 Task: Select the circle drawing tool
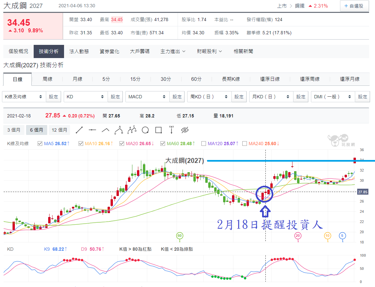click(145, 130)
